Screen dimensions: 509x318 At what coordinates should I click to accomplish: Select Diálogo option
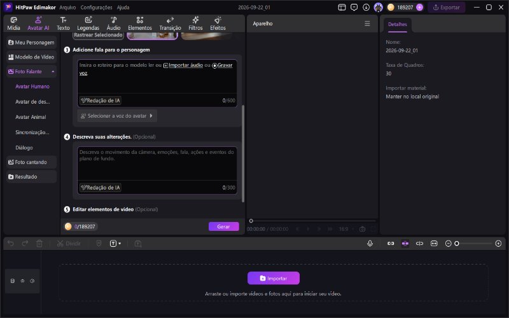[x=24, y=148]
